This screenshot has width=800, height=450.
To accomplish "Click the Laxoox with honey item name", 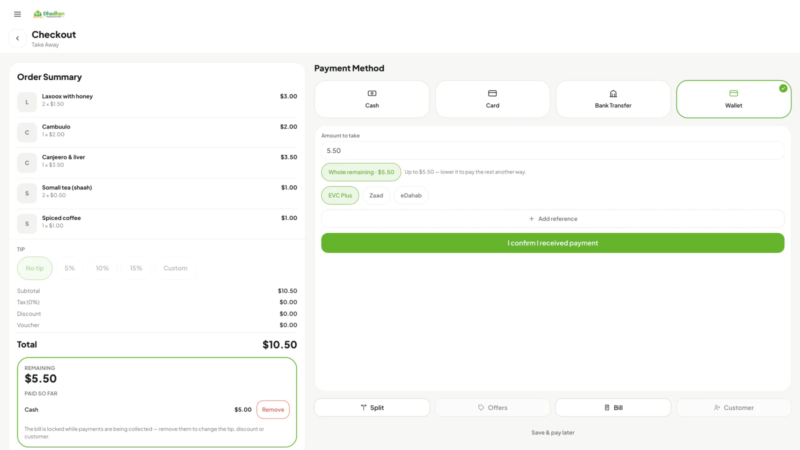I will (67, 96).
